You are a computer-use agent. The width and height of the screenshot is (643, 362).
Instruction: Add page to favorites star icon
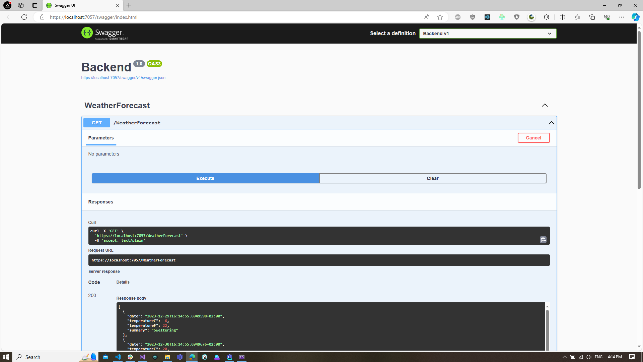440,17
